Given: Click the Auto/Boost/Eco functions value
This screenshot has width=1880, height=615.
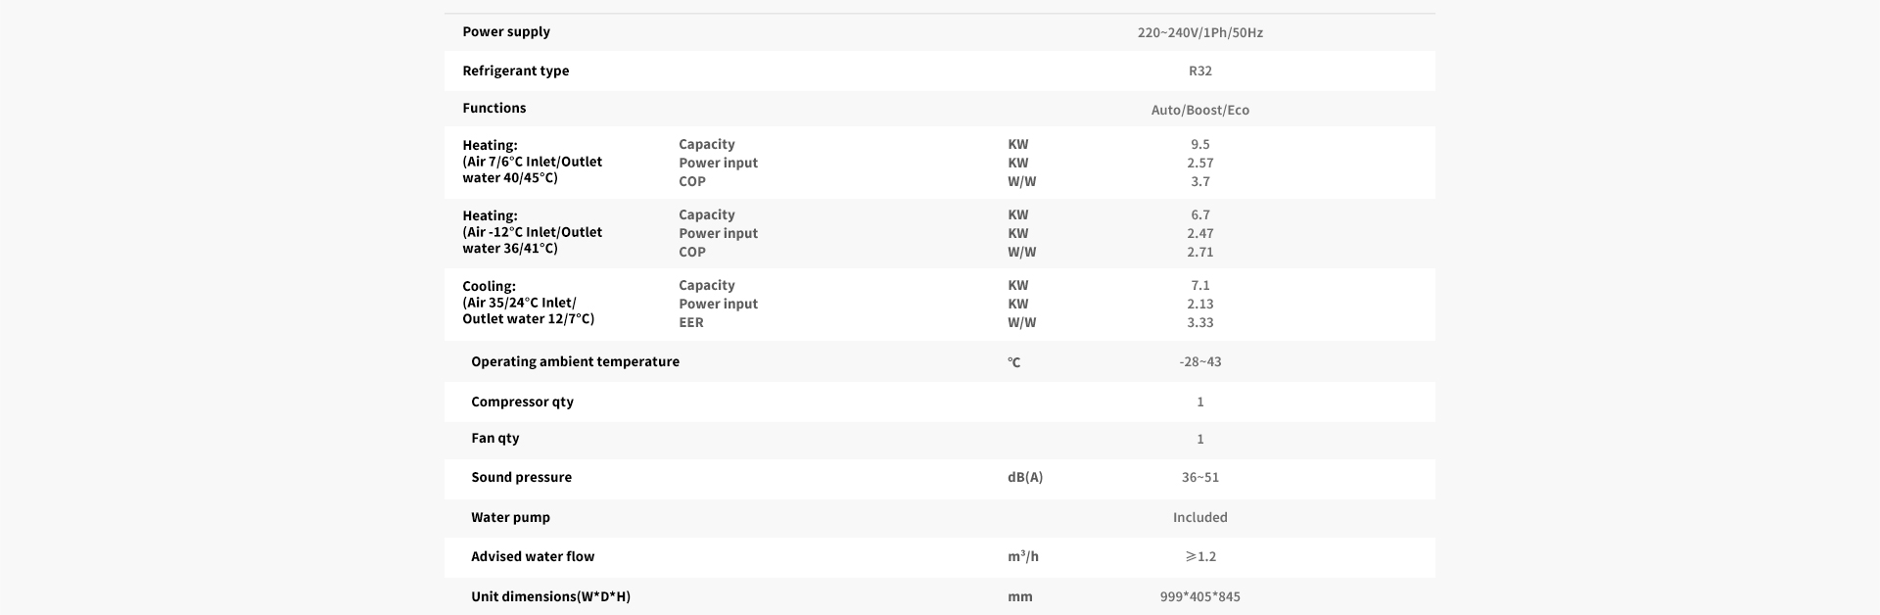Looking at the screenshot, I should tap(1199, 110).
